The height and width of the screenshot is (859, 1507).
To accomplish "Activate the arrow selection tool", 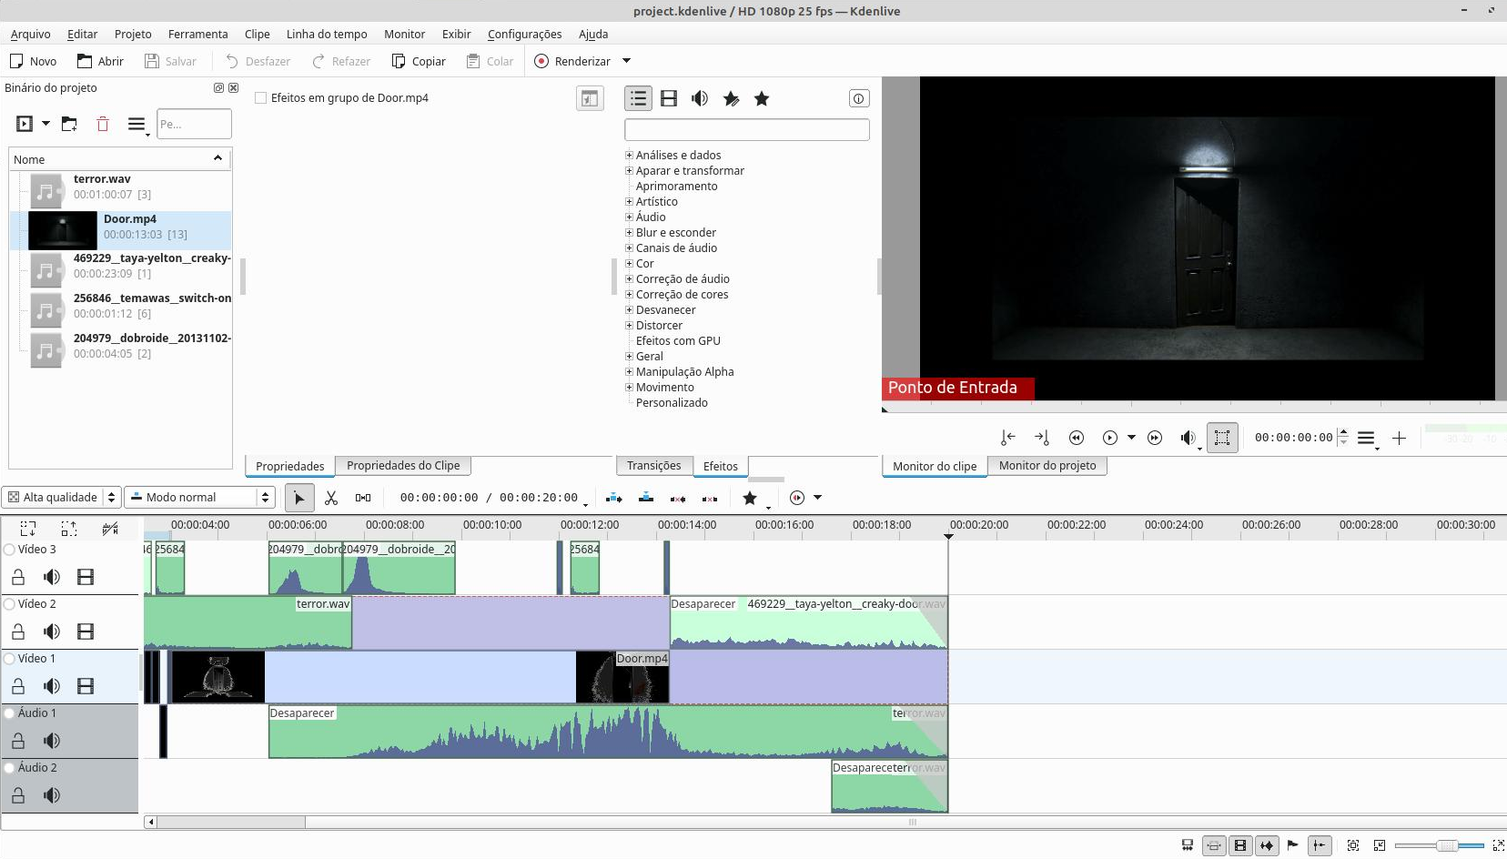I will (x=299, y=498).
